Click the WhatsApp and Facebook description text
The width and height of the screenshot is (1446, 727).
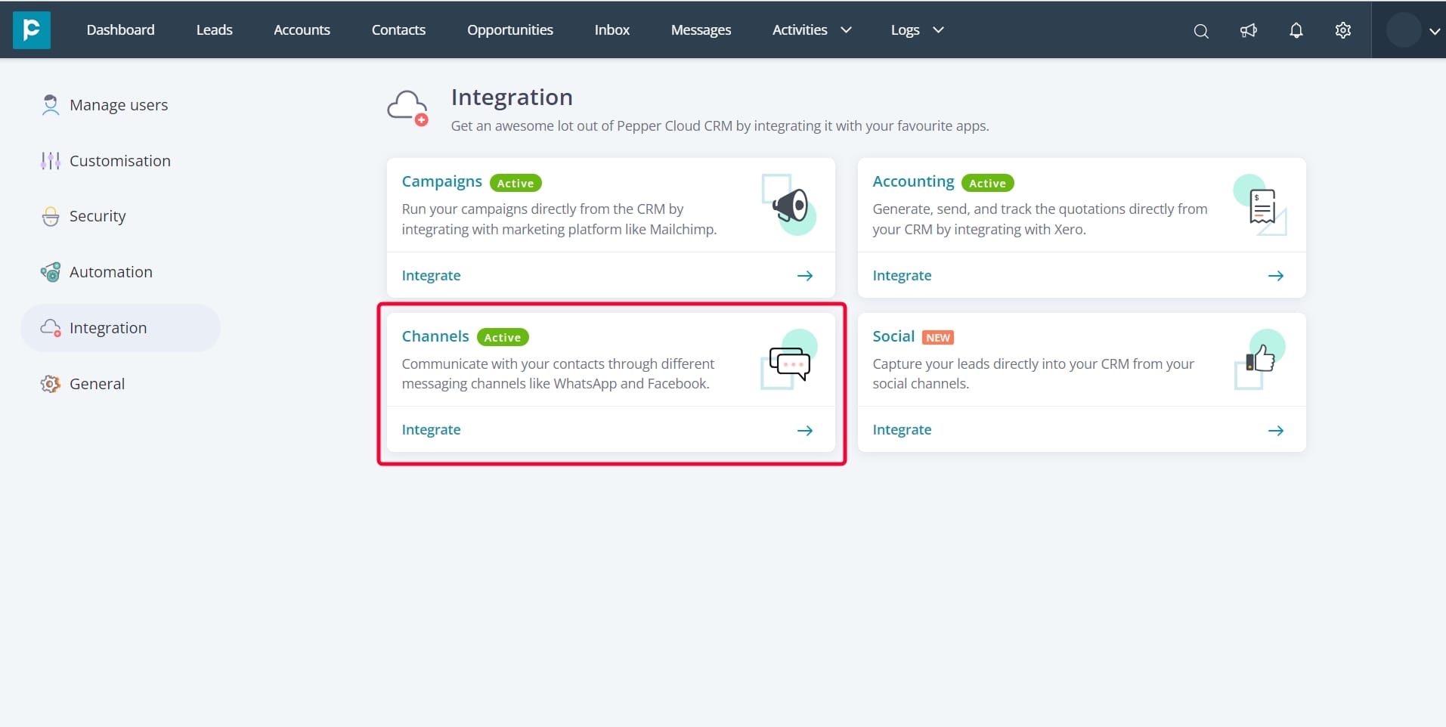coord(558,373)
